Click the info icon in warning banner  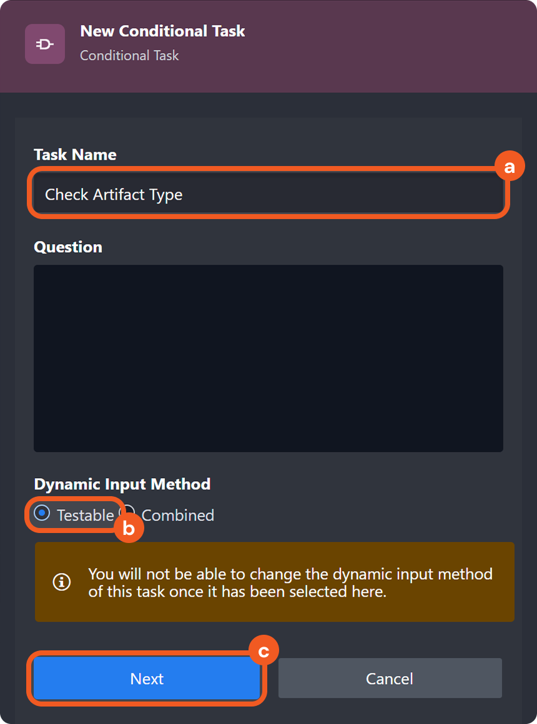click(x=61, y=582)
